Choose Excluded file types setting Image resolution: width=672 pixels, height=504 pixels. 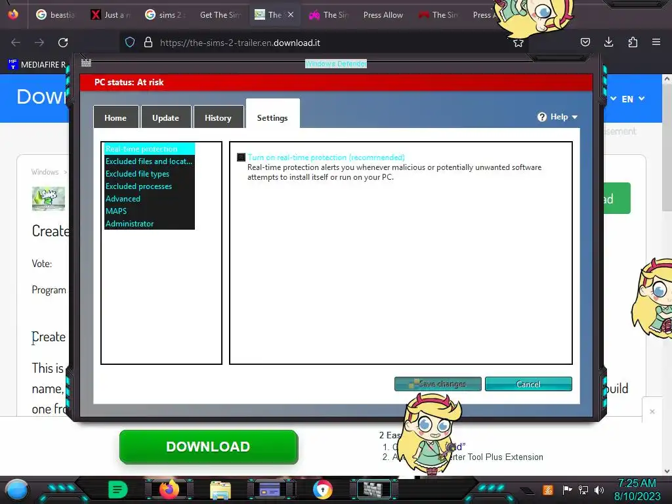point(149,173)
